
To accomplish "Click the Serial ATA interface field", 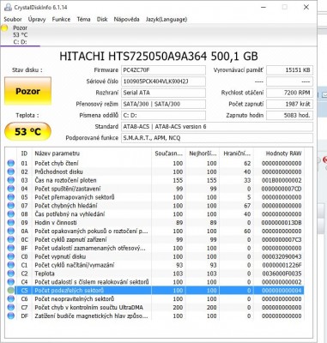I will pos(163,93).
